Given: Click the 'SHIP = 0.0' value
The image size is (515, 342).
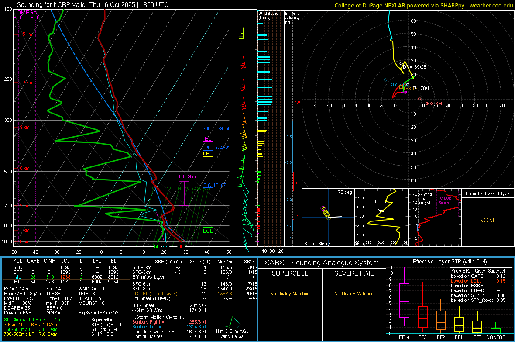Looking at the screenshot, I should click(x=102, y=334).
